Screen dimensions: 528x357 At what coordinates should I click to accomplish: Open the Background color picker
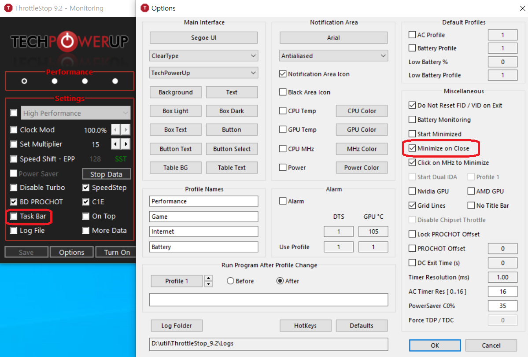pos(175,92)
